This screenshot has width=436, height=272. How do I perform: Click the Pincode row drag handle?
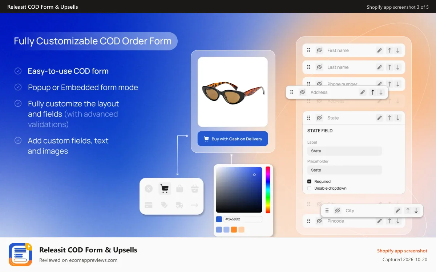point(309,221)
